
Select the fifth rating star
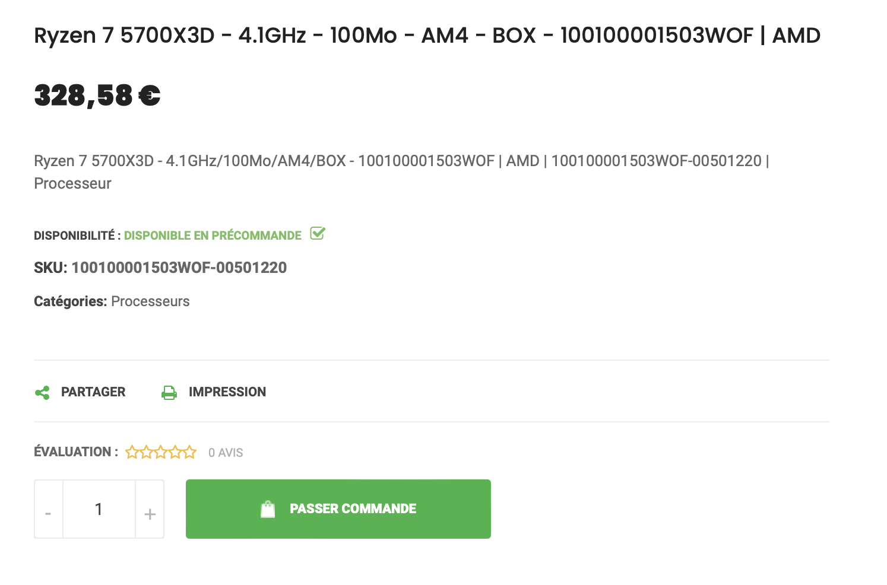pyautogui.click(x=188, y=452)
